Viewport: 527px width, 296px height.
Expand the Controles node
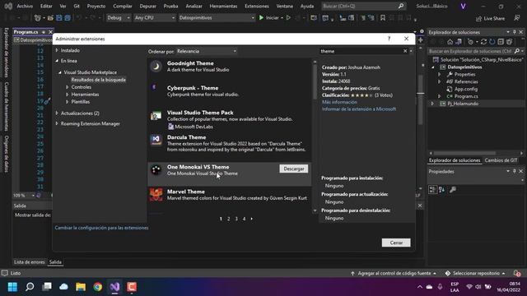pyautogui.click(x=68, y=87)
